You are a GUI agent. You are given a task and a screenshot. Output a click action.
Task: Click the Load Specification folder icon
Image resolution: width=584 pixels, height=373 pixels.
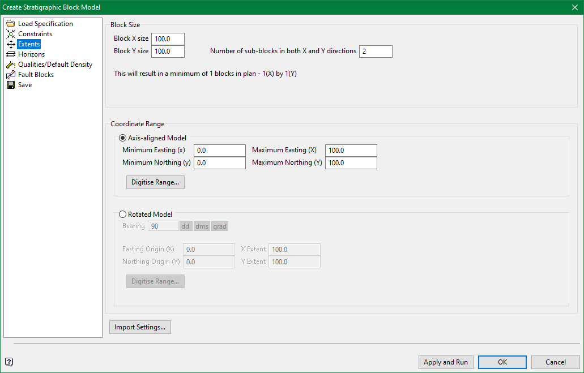pyautogui.click(x=11, y=23)
